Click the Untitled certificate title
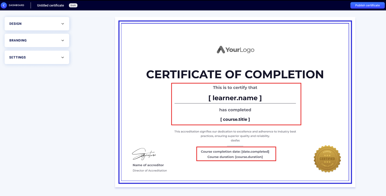 [x=51, y=5]
